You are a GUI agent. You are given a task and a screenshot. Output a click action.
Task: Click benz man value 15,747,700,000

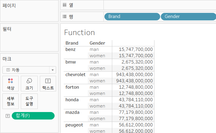[x=136, y=49]
